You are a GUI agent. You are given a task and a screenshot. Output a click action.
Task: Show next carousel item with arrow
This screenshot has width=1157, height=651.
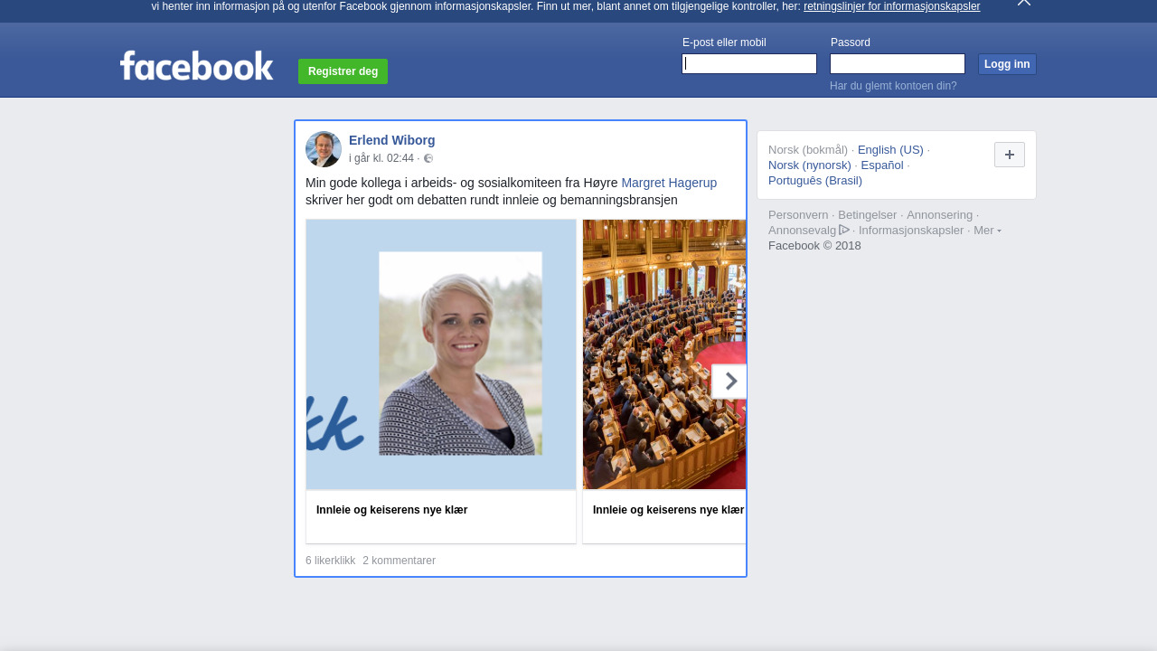point(729,382)
